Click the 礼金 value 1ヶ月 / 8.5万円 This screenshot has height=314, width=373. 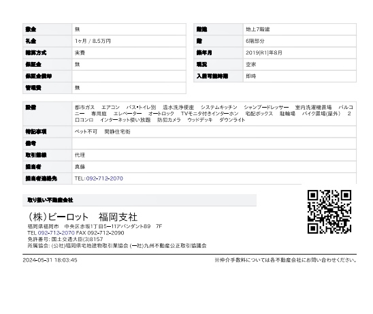93,41
